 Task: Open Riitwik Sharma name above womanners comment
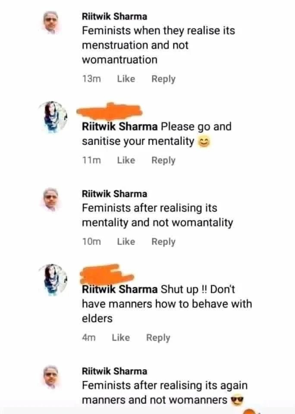pos(114,371)
